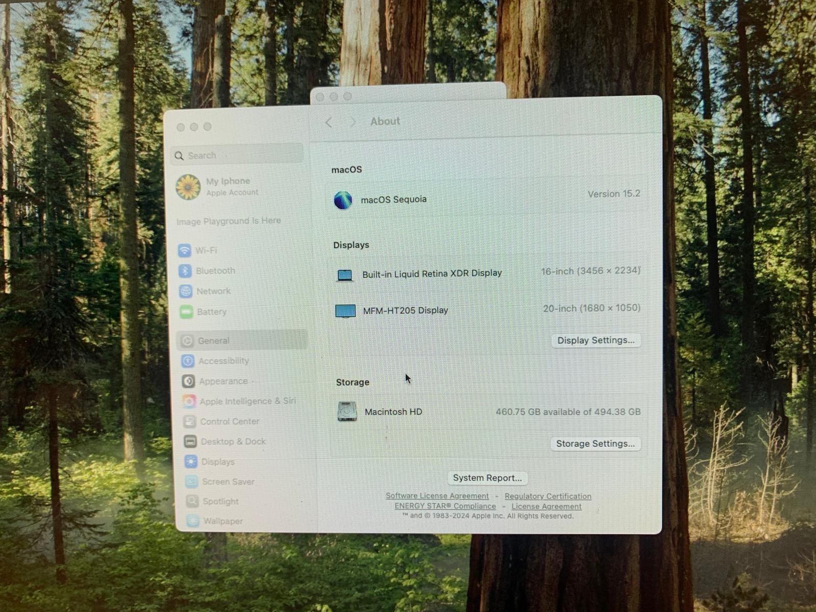
Task: Click the Displays sun icon in sidebar
Action: tap(191, 462)
